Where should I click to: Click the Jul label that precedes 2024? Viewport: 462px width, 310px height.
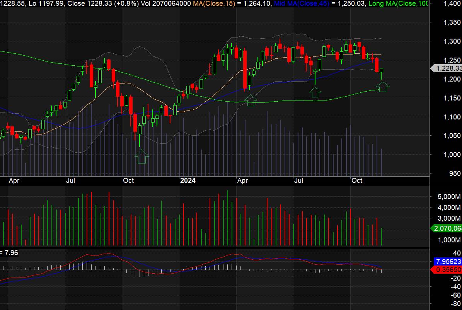[x=70, y=181]
